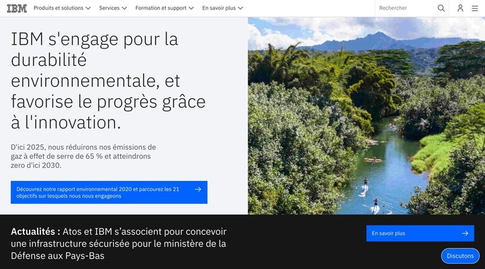Open the Discutons chat button
Image resolution: width=485 pixels, height=269 pixels.
460,256
